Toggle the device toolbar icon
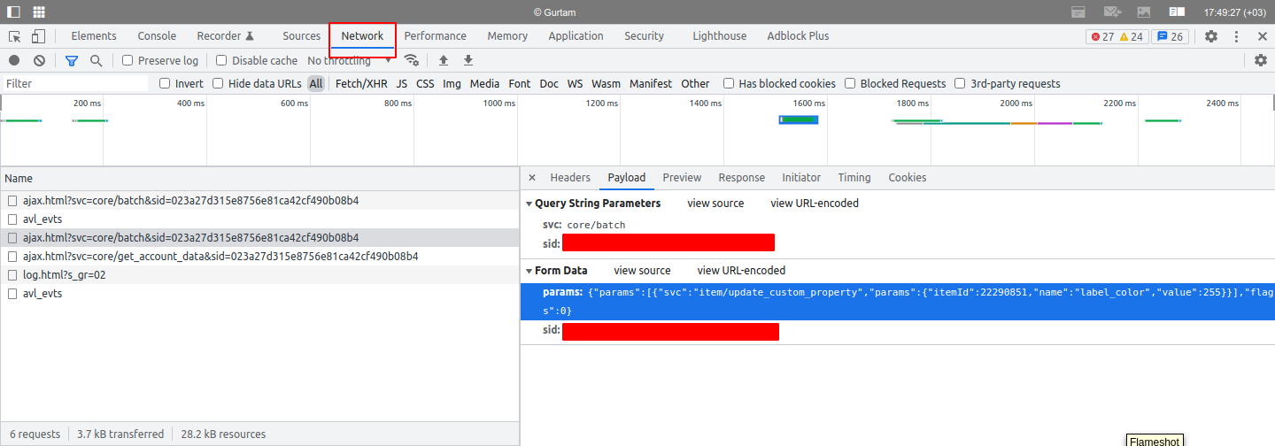Viewport: 1275px width, 446px height. click(x=38, y=36)
